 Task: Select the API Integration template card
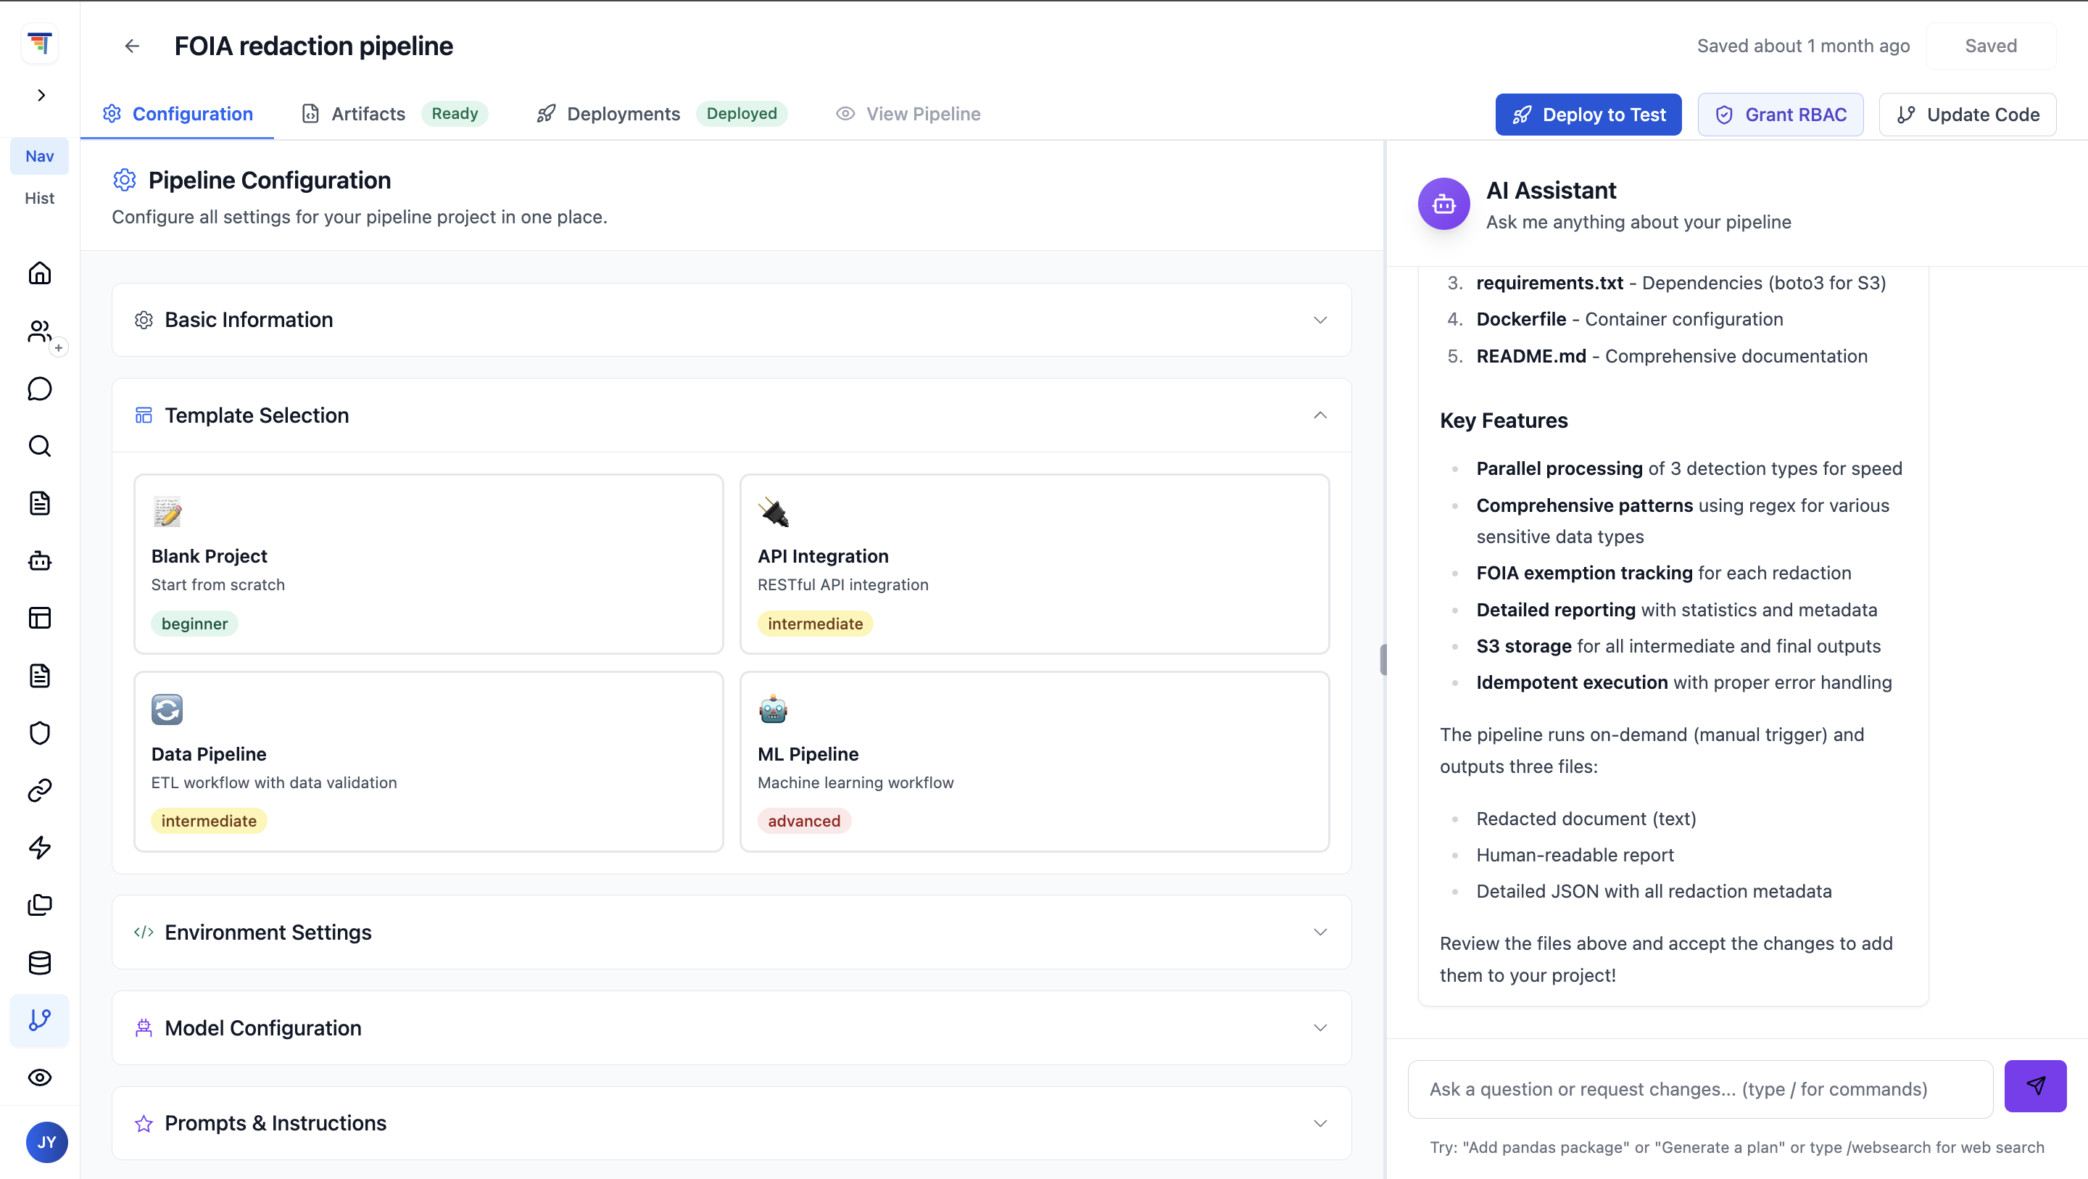point(1035,563)
